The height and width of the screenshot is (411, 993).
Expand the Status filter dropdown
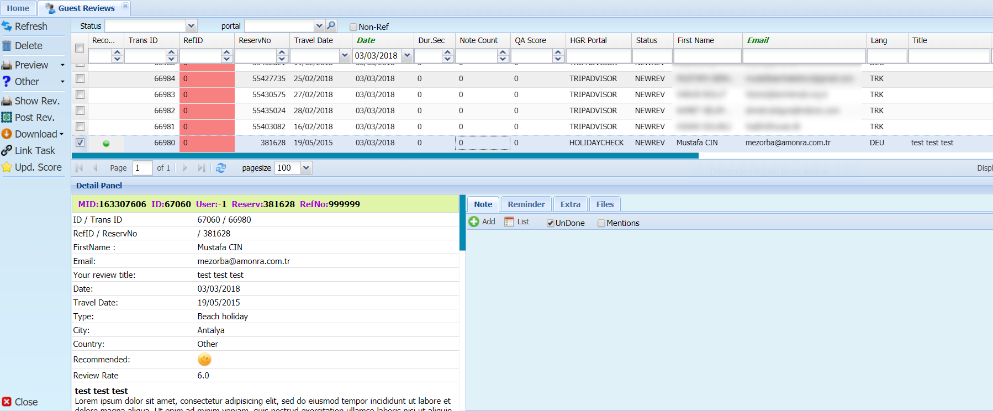191,25
